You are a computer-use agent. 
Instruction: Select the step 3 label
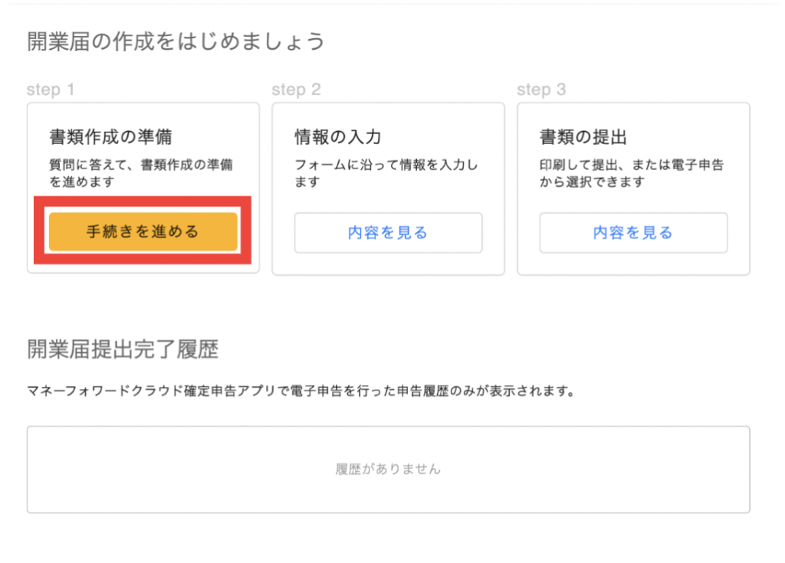541,90
